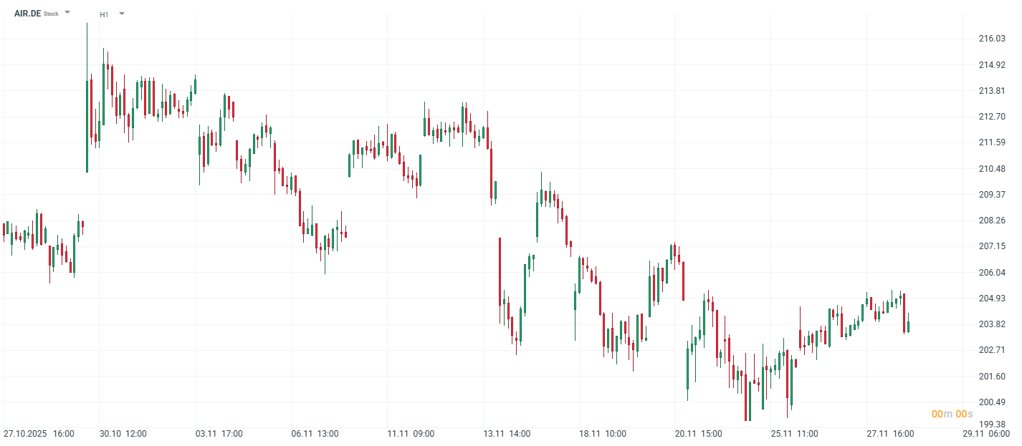The height and width of the screenshot is (446, 1022).
Task: Select the 30.10 12:00 time label
Action: tap(123, 434)
